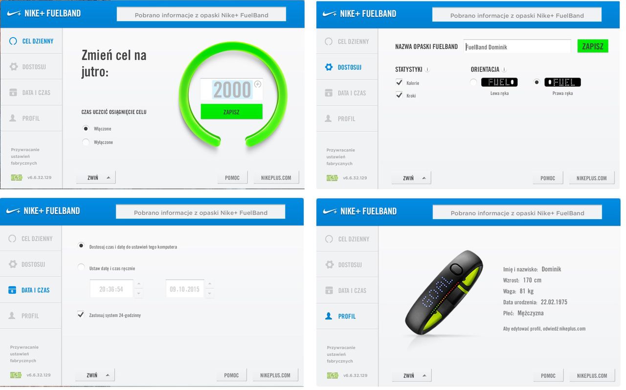Click the 'FuelBand Dominik' name input field
The height and width of the screenshot is (390, 626).
click(x=517, y=47)
